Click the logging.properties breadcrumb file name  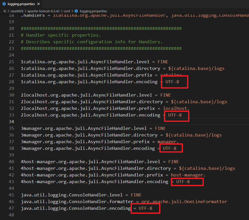(x=93, y=11)
